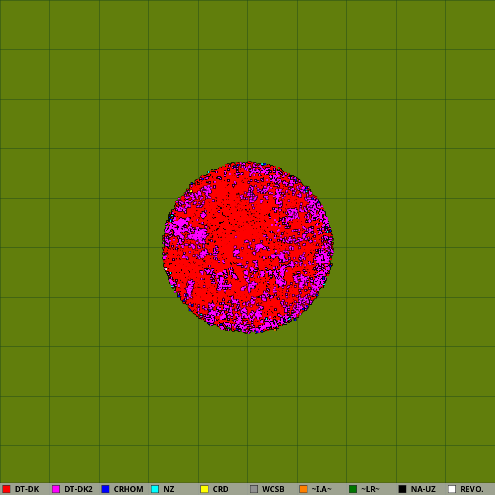Click the yellow CRD legend swatch
Screen dimensions: 495x495
204,489
